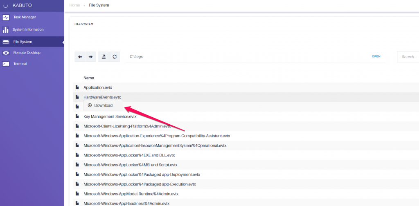Click the Home breadcrumb link
This screenshot has width=419, height=206.
74,5
